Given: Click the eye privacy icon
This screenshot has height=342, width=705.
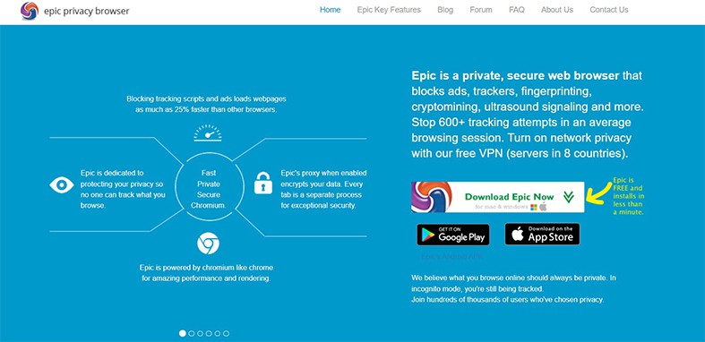Looking at the screenshot, I should pos(62,184).
